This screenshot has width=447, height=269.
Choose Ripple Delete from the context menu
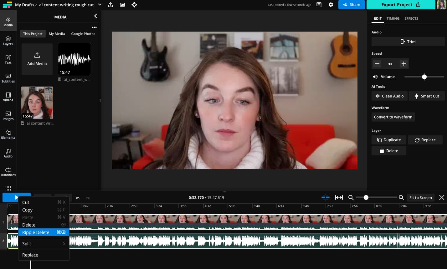(x=36, y=232)
